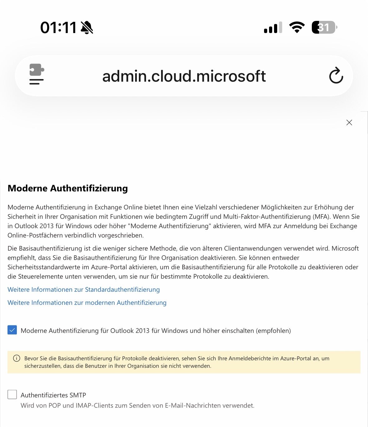Tap the page menu extensions icon in address bar
The image size is (368, 427).
click(37, 74)
